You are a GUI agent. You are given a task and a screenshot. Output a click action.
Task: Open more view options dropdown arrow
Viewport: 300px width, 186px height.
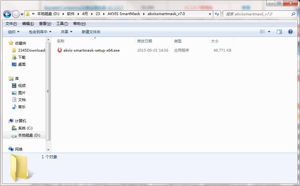(x=269, y=32)
